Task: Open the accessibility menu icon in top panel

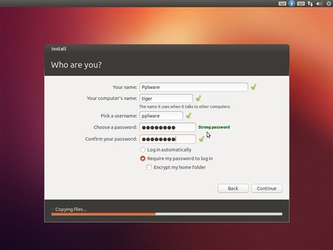Action: coord(292,3)
